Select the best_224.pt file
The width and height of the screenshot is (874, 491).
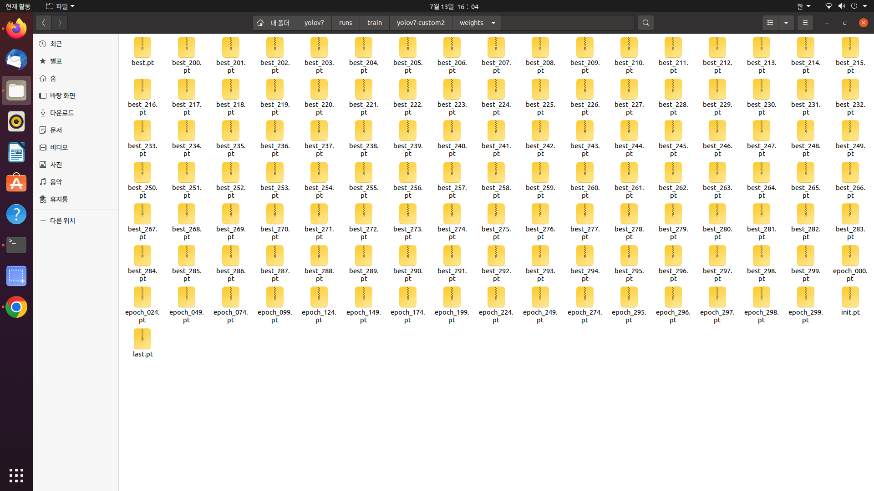point(496,97)
